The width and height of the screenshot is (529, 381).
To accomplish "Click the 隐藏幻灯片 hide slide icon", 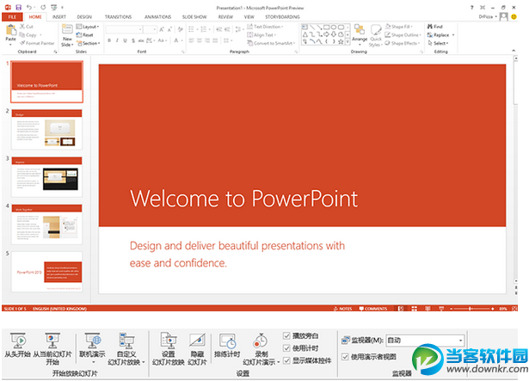I will coord(197,341).
